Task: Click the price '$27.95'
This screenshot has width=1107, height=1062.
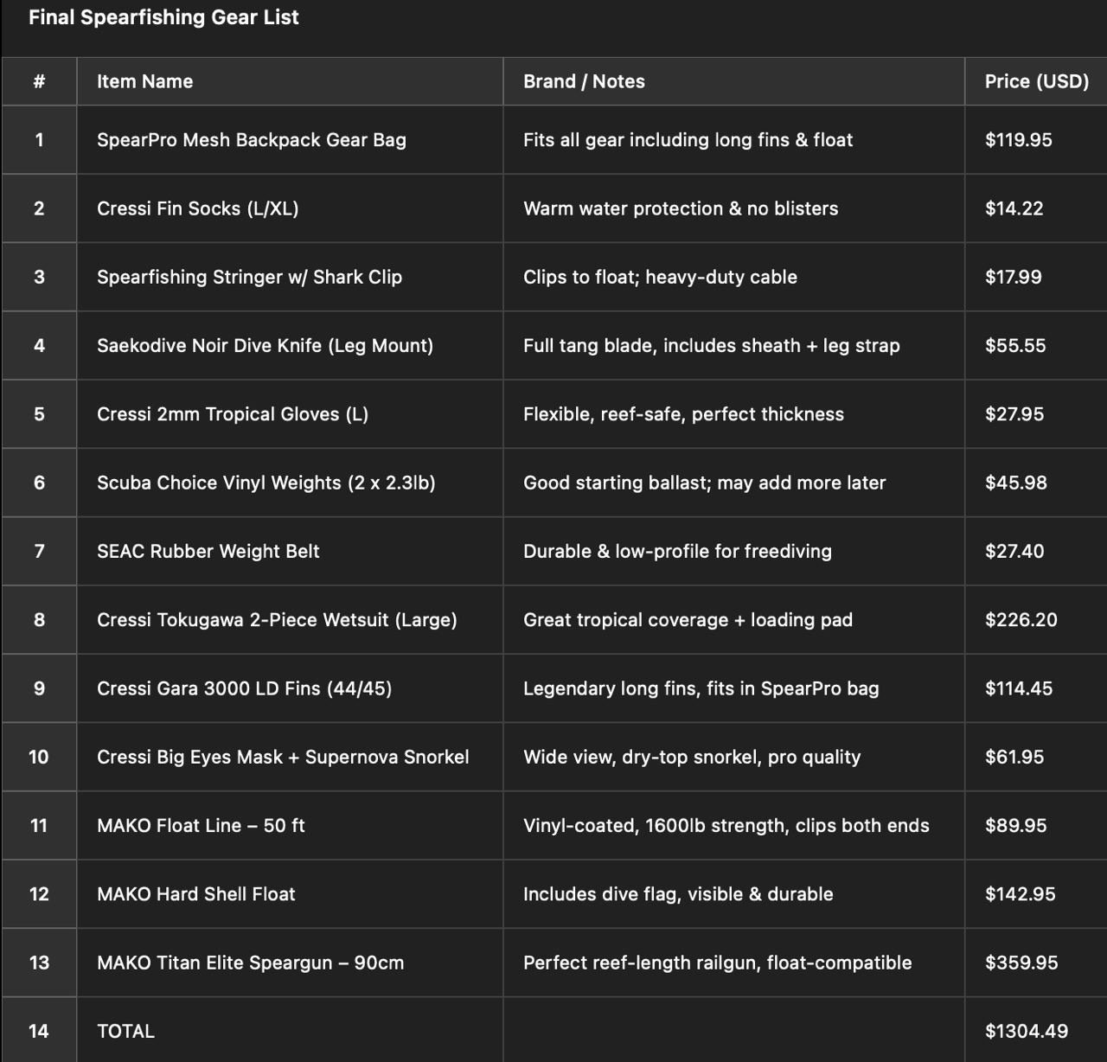Action: pos(1014,414)
